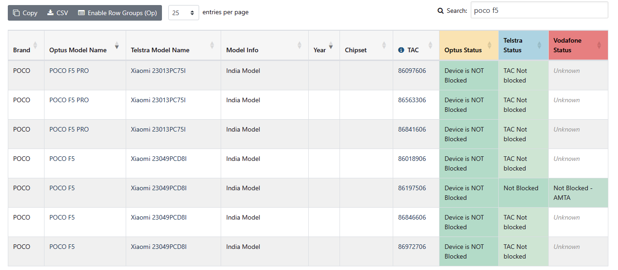Sort by Model Info column arrows
The height and width of the screenshot is (270, 618).
300,45
